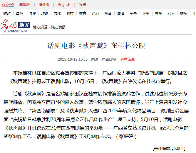Open the 理论 menu item

45,13
